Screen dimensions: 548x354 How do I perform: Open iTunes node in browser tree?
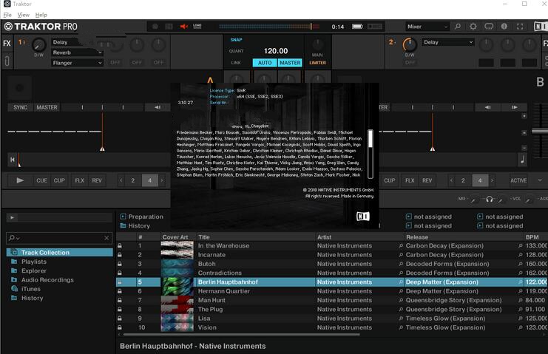[31, 289]
